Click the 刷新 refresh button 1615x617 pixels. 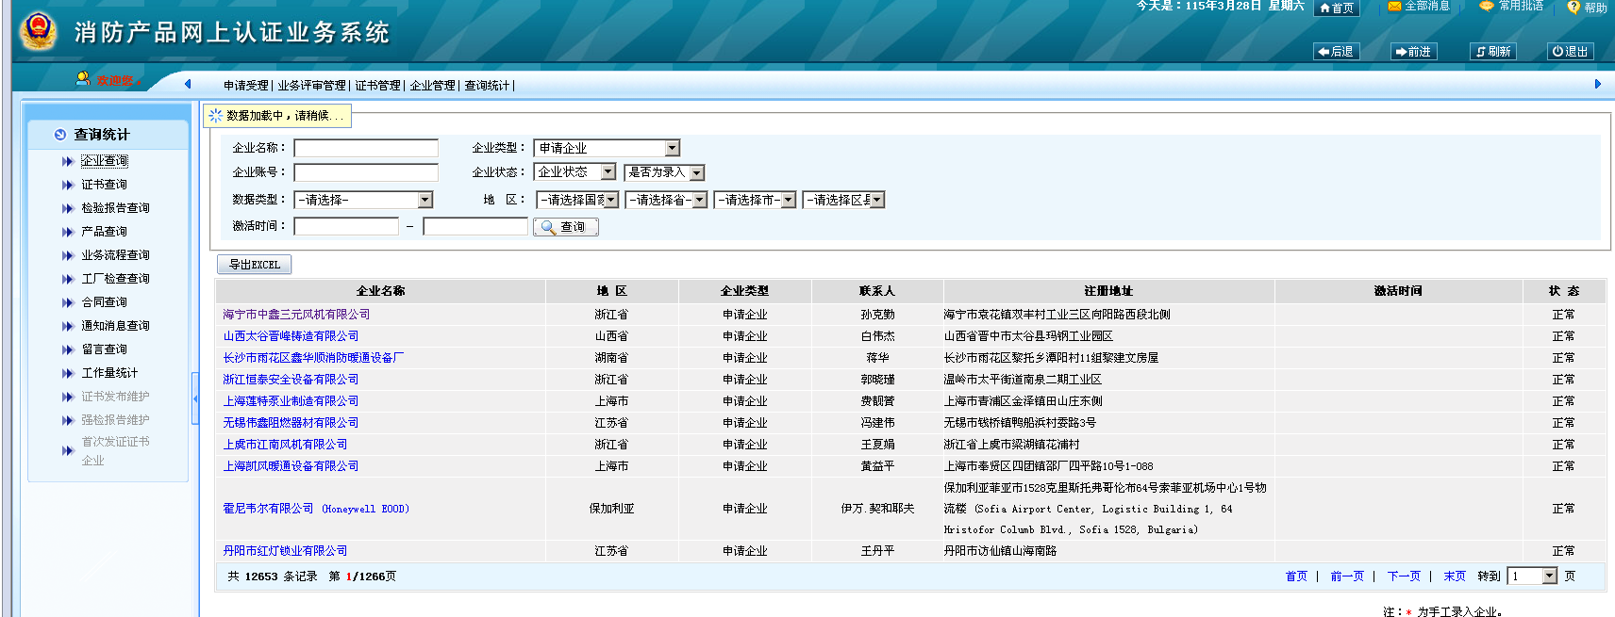[1493, 52]
